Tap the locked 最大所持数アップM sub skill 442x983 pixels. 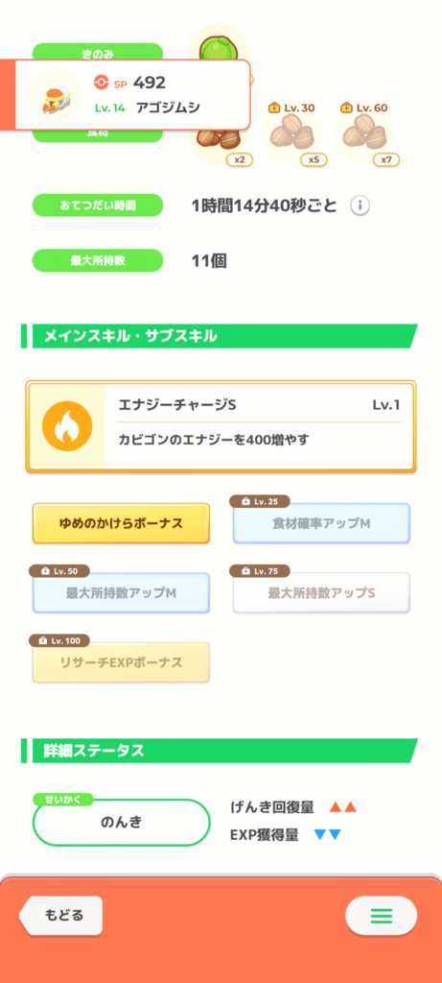click(x=121, y=592)
